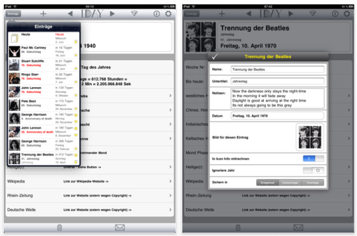Follow 'Link zur Wikipedia-Website' on the left iPad screen
This screenshot has width=357, height=236.
[x=86, y=181]
